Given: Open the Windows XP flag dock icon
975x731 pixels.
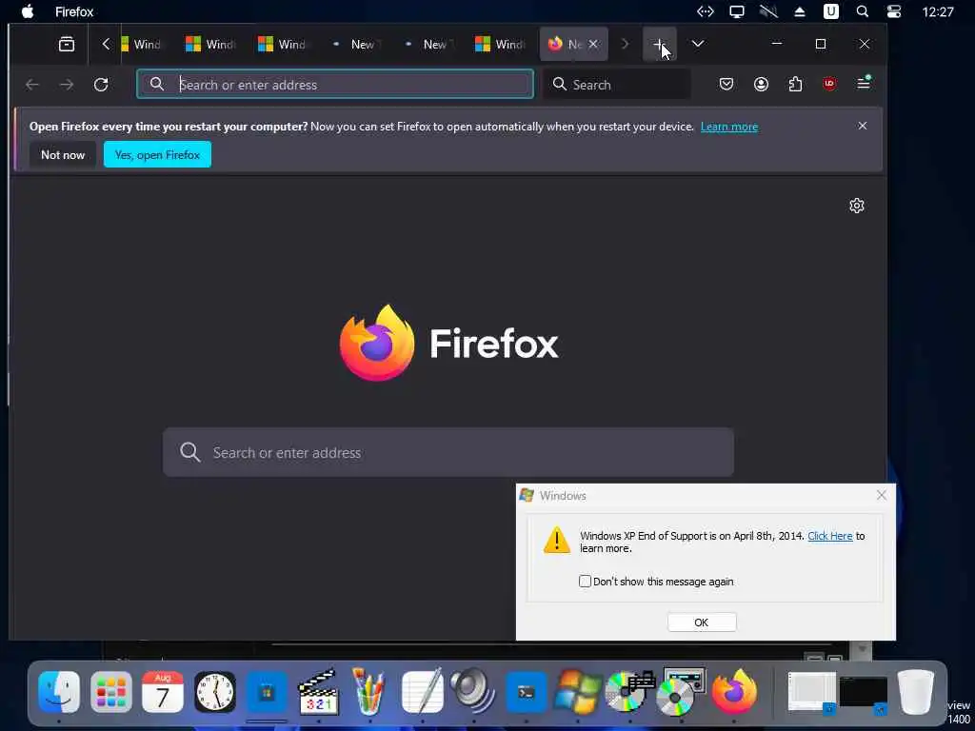Looking at the screenshot, I should (578, 692).
